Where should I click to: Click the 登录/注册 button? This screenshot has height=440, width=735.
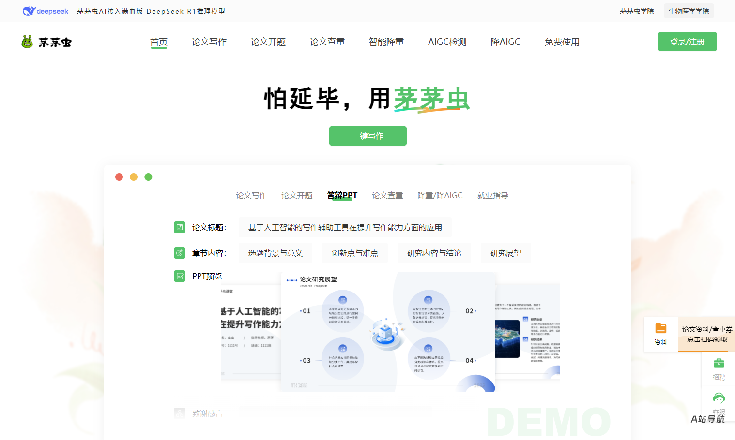click(687, 42)
